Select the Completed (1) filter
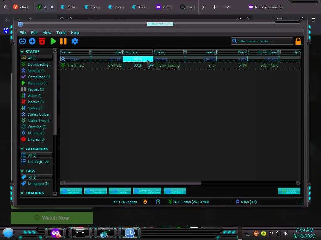This screenshot has height=240, width=321. [x=36, y=77]
